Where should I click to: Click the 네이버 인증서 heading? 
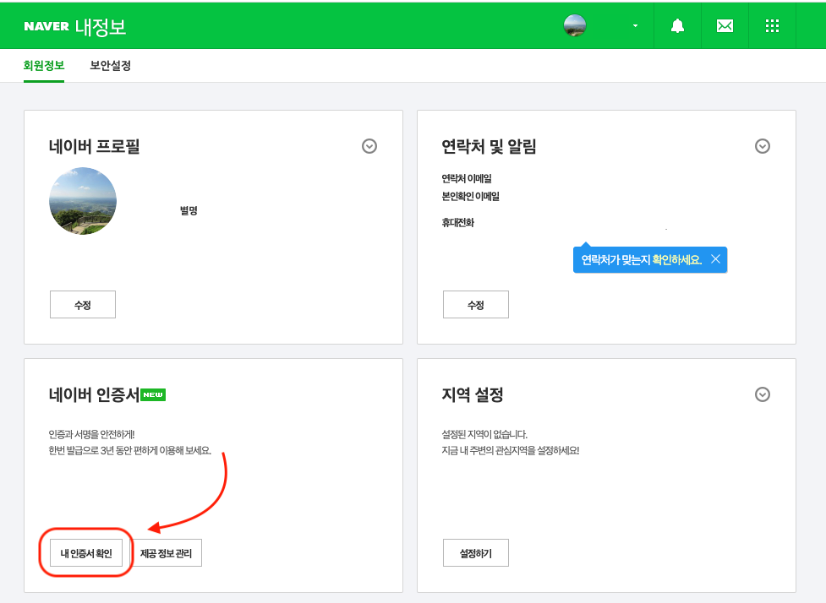94,394
